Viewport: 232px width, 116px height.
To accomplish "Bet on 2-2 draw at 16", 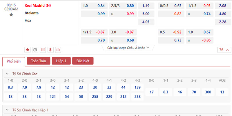I will (180, 92).
